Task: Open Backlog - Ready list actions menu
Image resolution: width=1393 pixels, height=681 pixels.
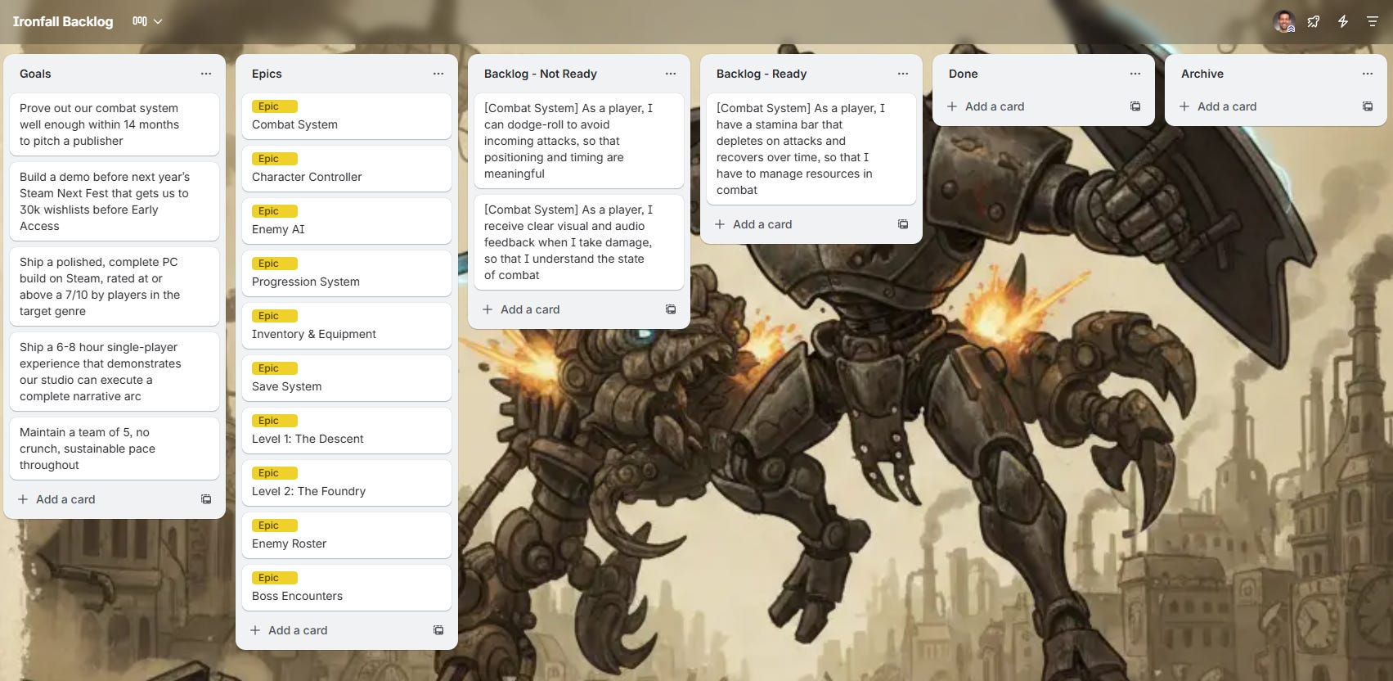Action: 903,74
